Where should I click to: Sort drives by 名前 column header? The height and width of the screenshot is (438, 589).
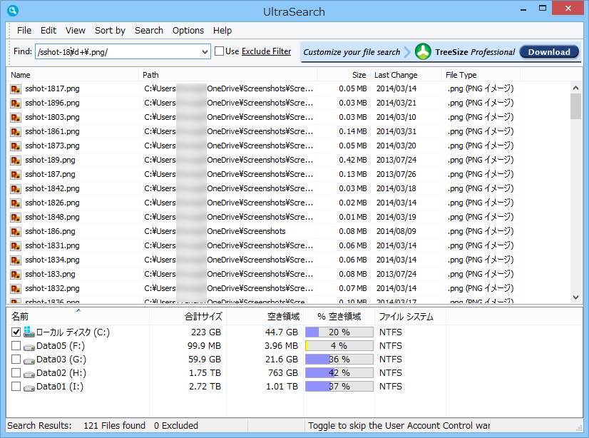tap(78, 317)
